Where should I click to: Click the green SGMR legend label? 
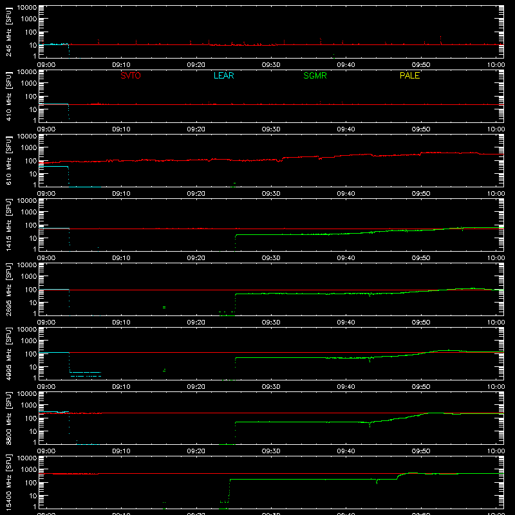(x=315, y=75)
